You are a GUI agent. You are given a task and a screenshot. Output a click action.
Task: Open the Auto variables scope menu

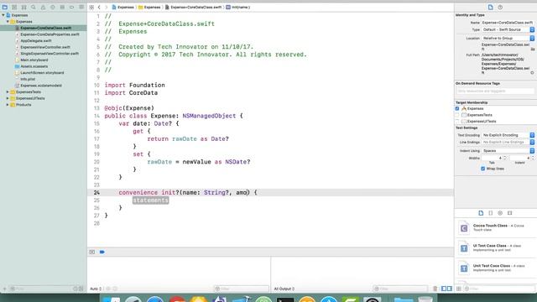click(x=96, y=289)
